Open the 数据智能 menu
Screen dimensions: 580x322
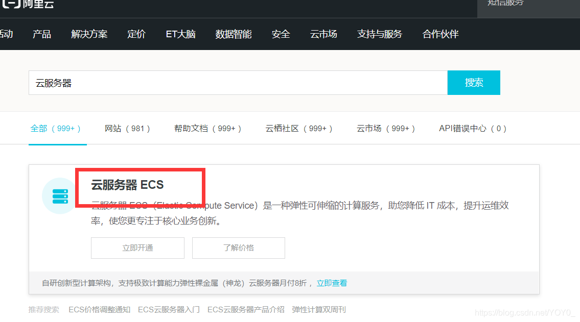(x=234, y=34)
